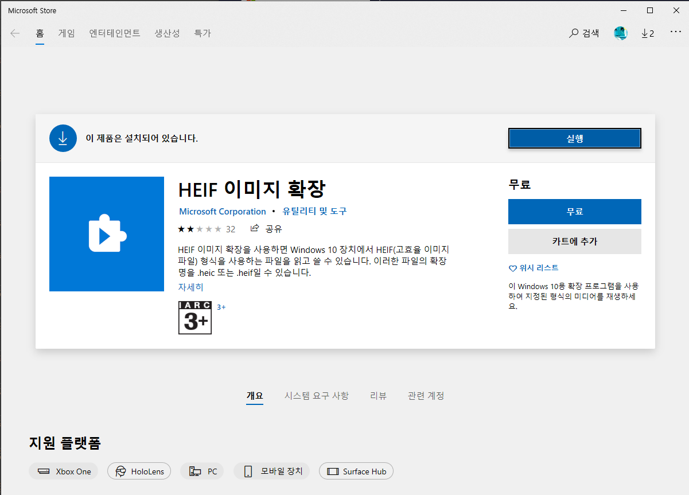Open the user account avatar
The width and height of the screenshot is (689, 495).
click(x=621, y=33)
